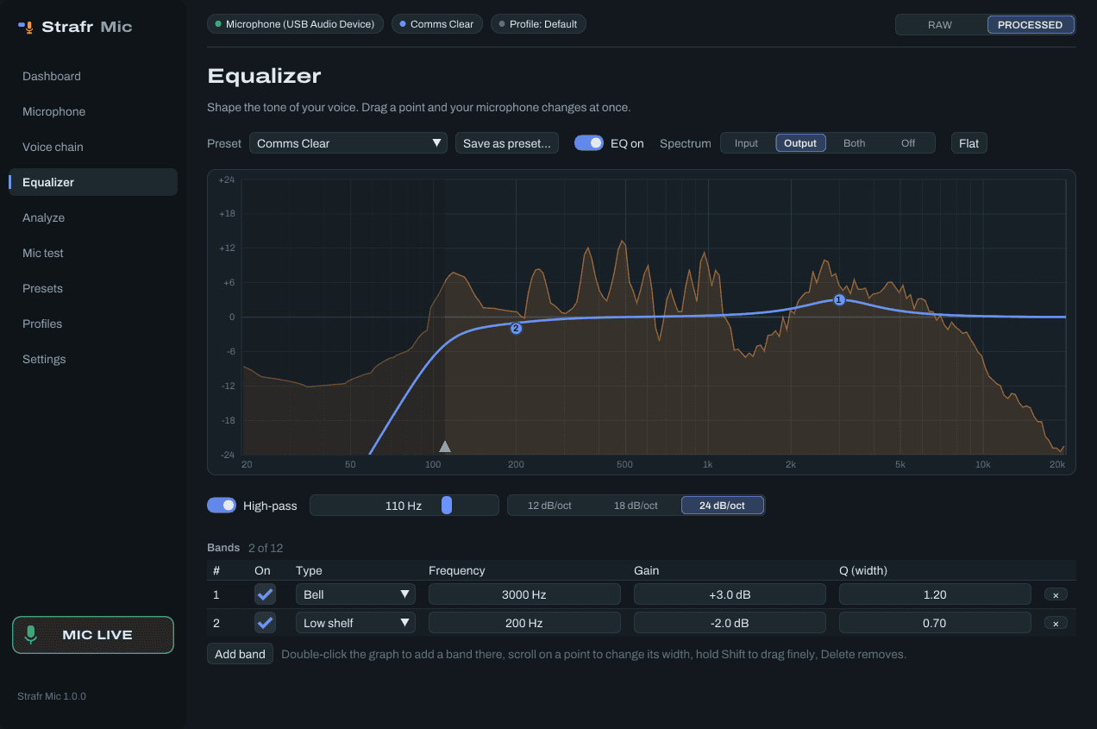Click the +3.0 dB gain field
The width and height of the screenshot is (1097, 729).
[x=730, y=594]
